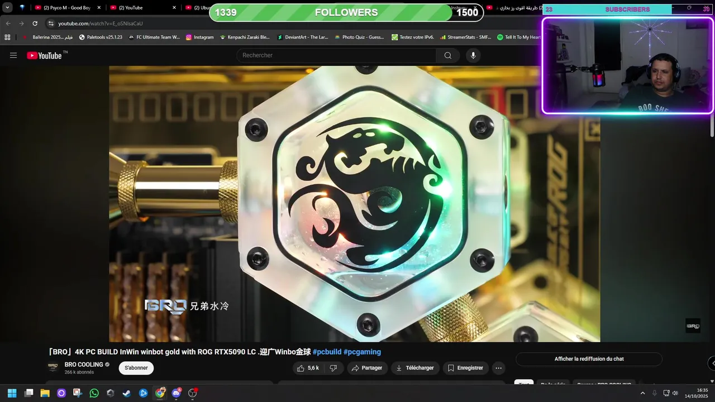Open the BRO COOLING channel name link
The width and height of the screenshot is (715, 402).
(x=84, y=365)
